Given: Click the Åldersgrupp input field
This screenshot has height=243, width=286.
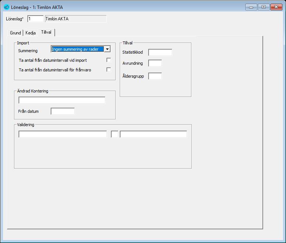Looking at the screenshot, I should pyautogui.click(x=155, y=76).
